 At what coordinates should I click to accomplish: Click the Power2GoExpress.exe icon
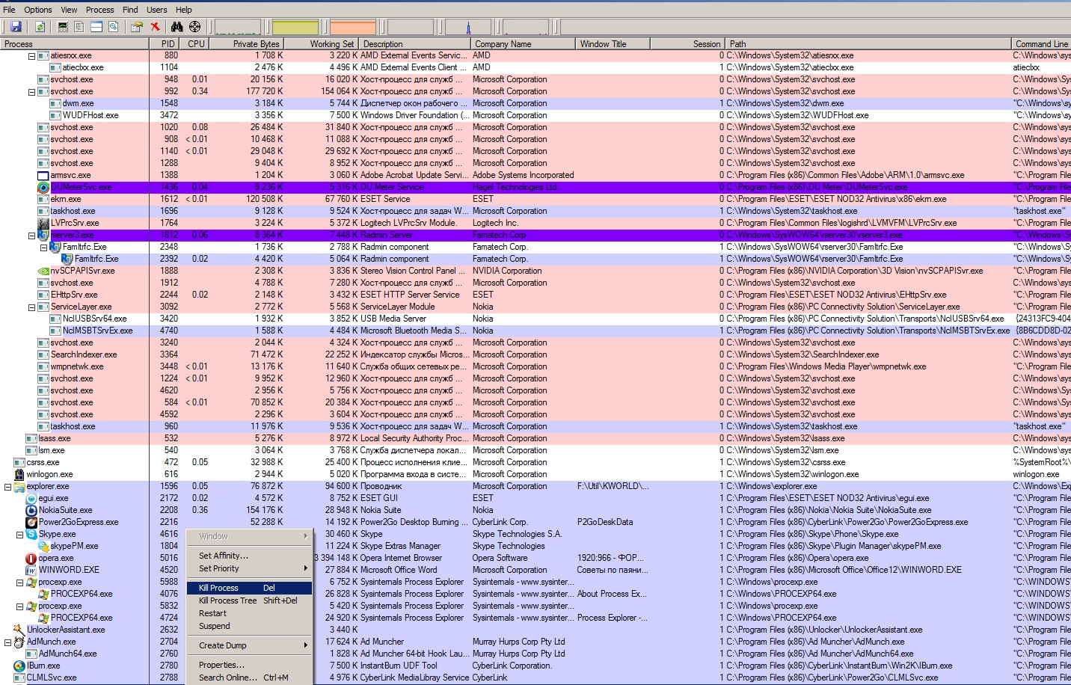coord(31,522)
